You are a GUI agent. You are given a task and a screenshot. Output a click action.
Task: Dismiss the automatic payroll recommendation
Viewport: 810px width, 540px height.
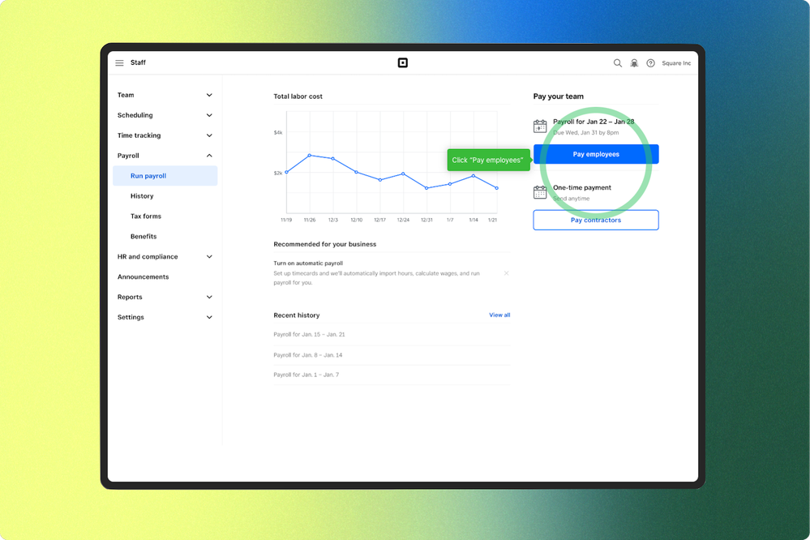(506, 273)
